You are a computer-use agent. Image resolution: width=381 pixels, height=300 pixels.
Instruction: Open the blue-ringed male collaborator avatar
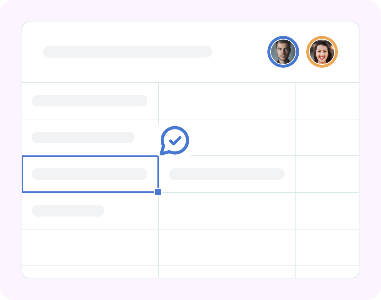[283, 52]
